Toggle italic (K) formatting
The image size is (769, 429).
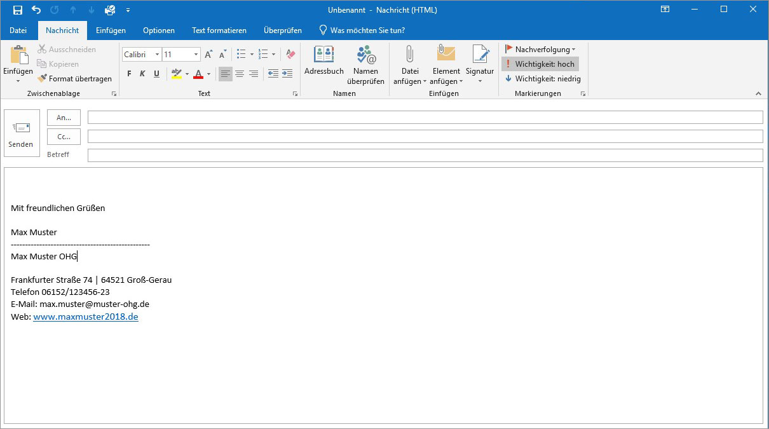click(142, 74)
